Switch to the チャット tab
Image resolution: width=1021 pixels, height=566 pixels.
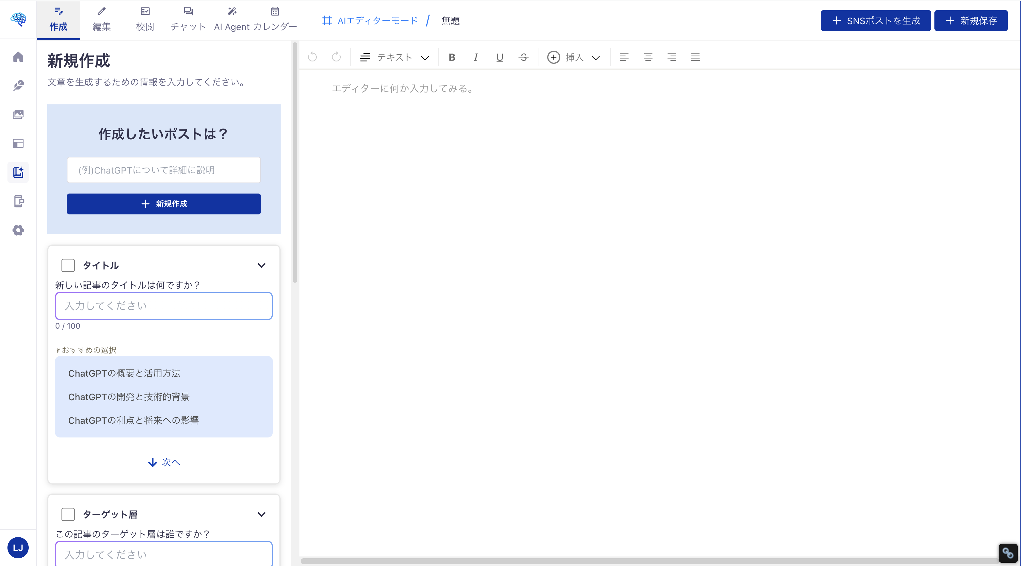[x=188, y=20]
